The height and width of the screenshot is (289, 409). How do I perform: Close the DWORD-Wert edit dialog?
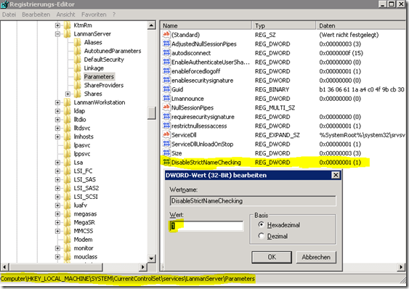coord(336,175)
